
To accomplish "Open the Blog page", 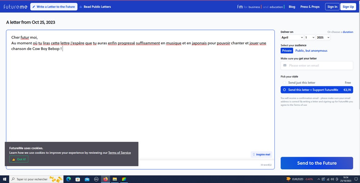I will point(292,6).
